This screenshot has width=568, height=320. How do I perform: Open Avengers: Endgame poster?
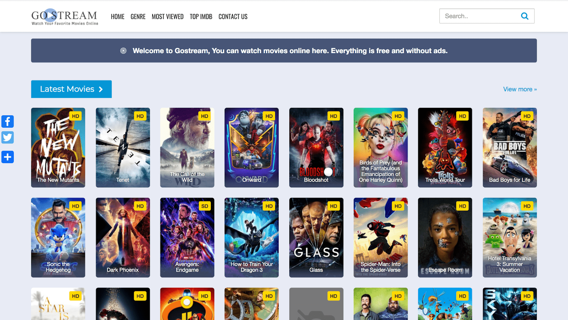(187, 238)
